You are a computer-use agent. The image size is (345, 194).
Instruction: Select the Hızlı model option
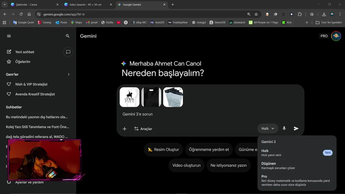point(297,153)
